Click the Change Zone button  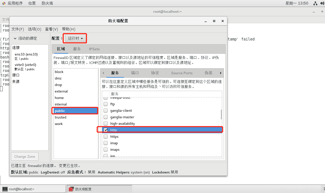[25, 156]
